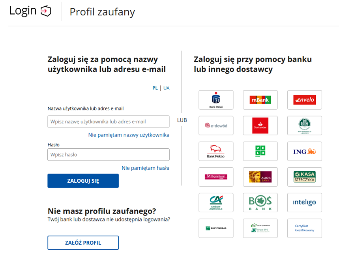This screenshot has height=262, width=339.
Task: Log in with Envelo provider
Action: tap(304, 100)
